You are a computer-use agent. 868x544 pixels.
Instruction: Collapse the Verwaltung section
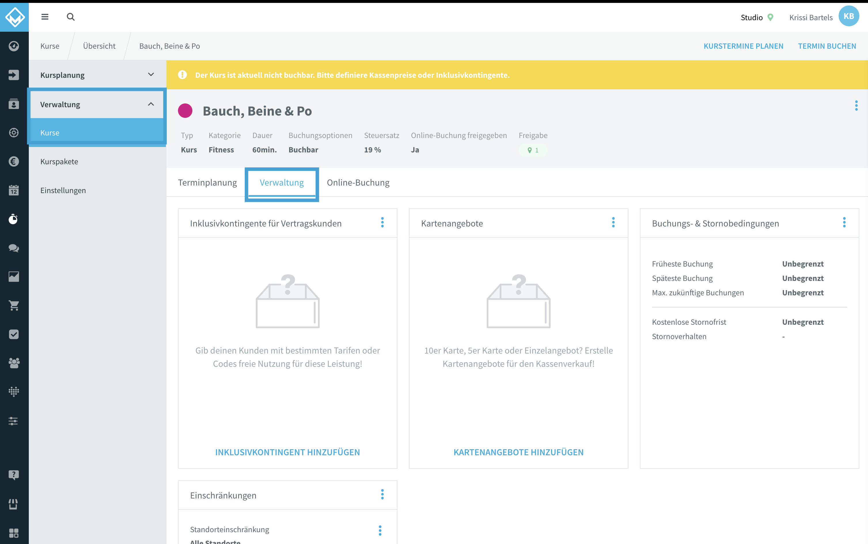pos(97,104)
